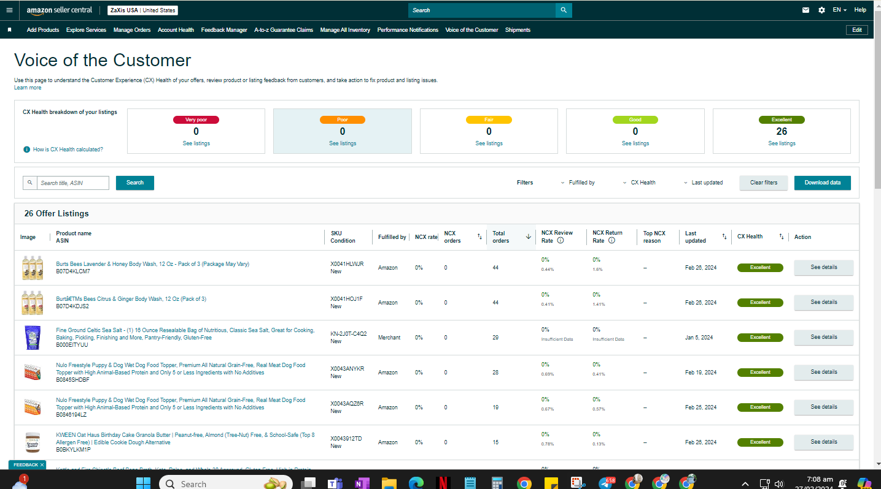Open the Last updated filter dropdown
The width and height of the screenshot is (881, 489).
(x=703, y=183)
